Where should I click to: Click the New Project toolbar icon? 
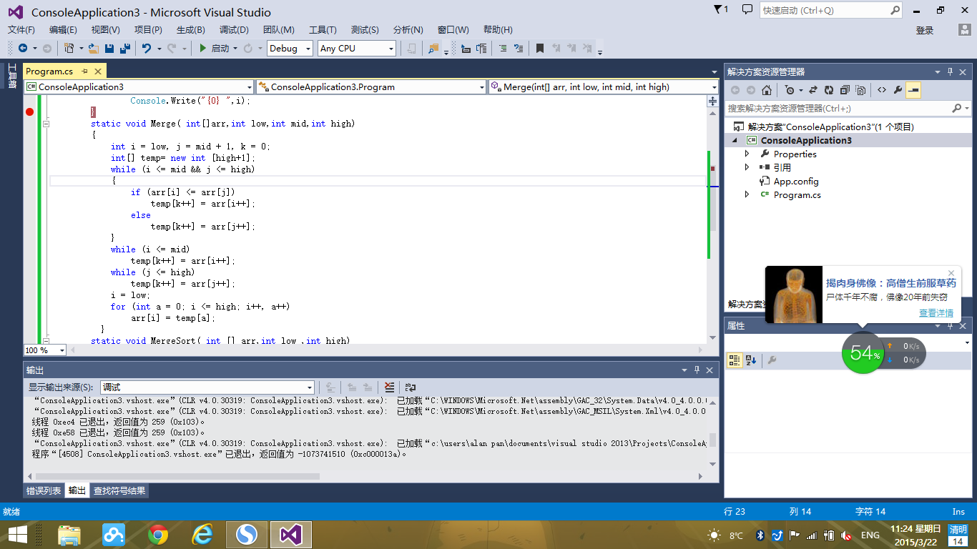pos(69,49)
